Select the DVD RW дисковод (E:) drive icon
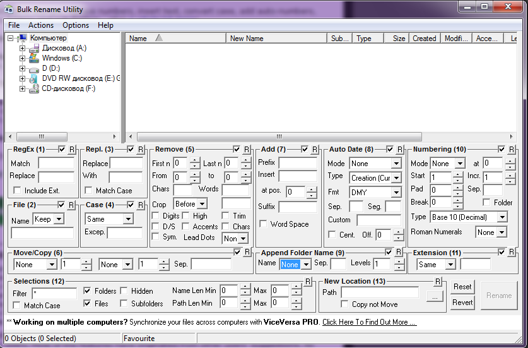 pos(33,78)
